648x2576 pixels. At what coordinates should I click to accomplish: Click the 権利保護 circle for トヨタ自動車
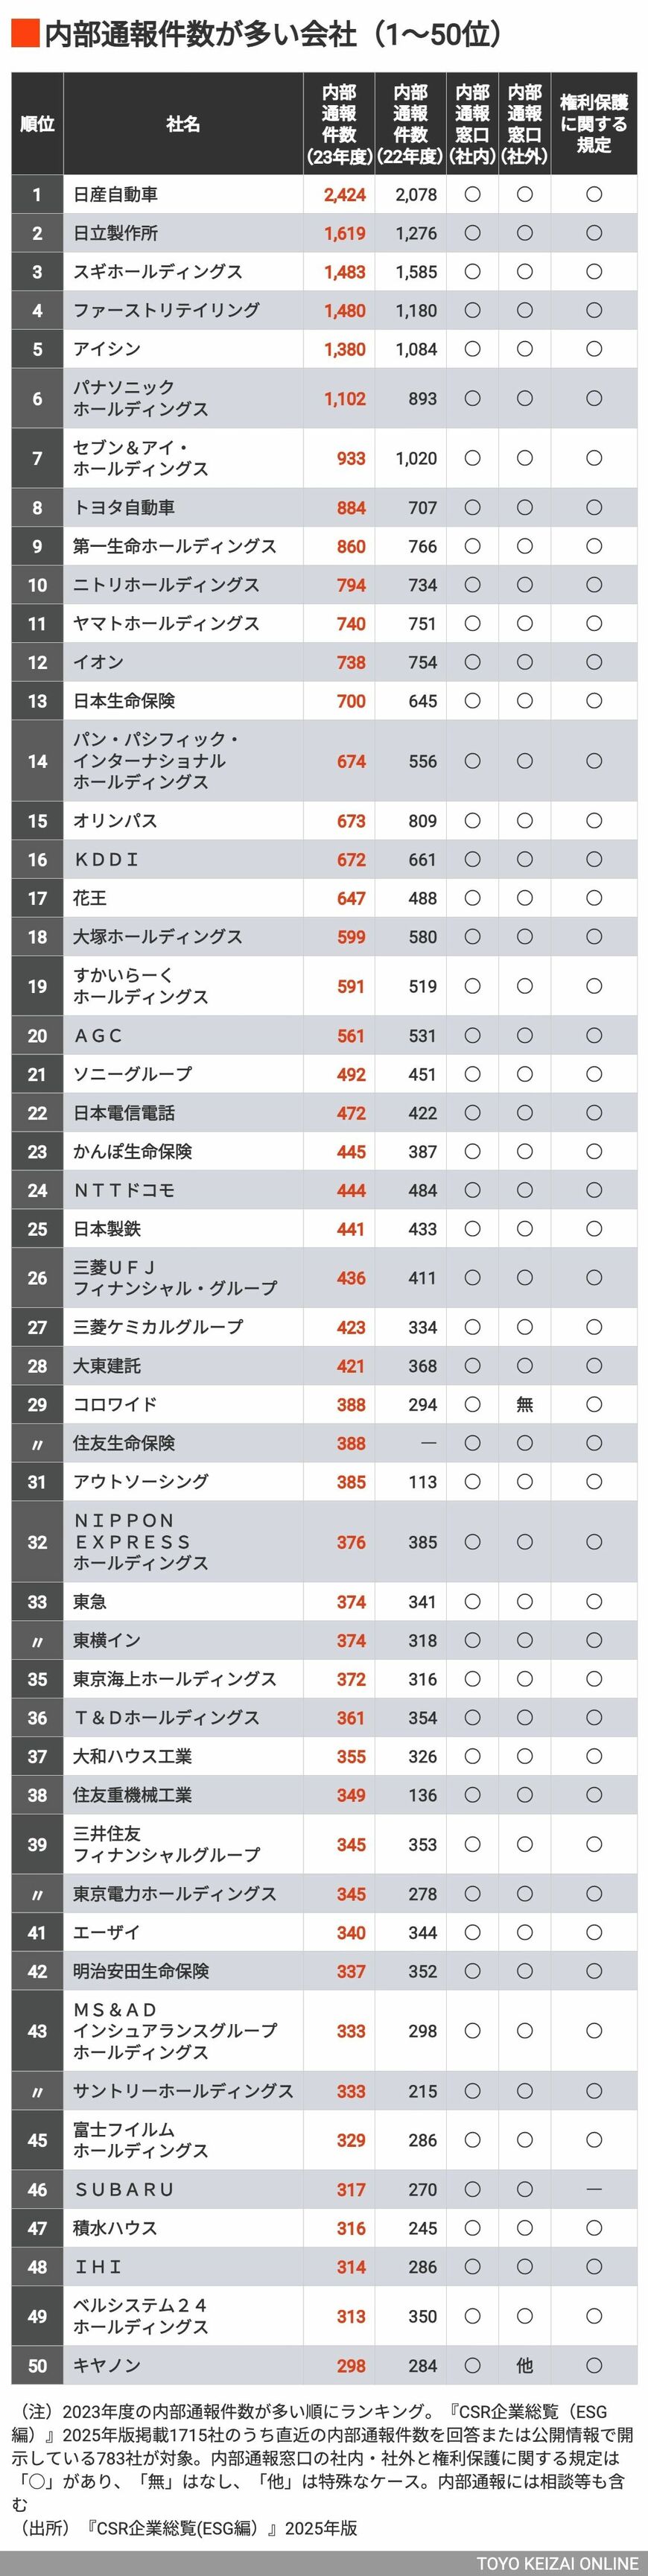(x=593, y=508)
